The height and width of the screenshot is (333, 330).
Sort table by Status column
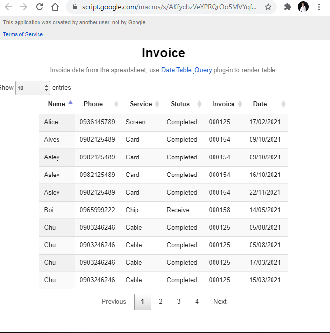pos(183,104)
